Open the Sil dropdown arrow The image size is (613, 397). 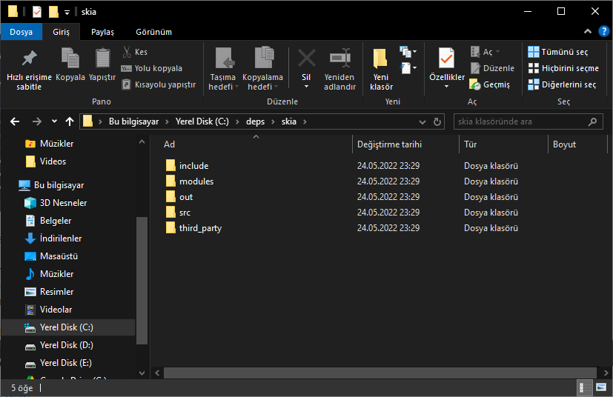[x=307, y=87]
